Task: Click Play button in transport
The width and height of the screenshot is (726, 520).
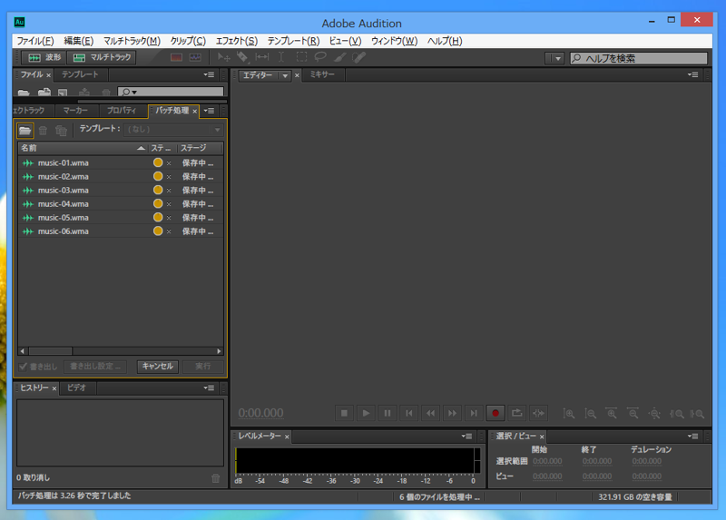Action: coord(366,413)
